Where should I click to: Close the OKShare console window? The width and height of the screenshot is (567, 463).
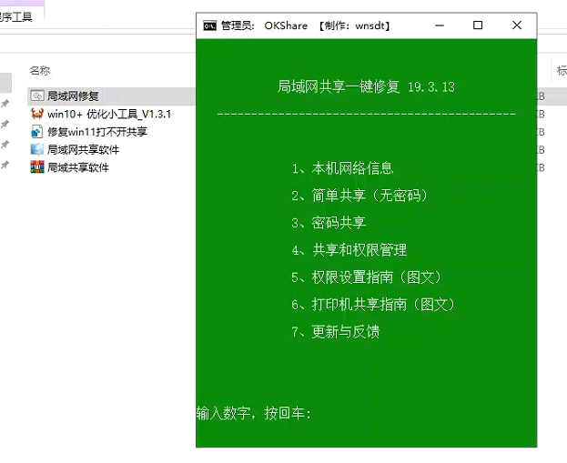point(517,25)
